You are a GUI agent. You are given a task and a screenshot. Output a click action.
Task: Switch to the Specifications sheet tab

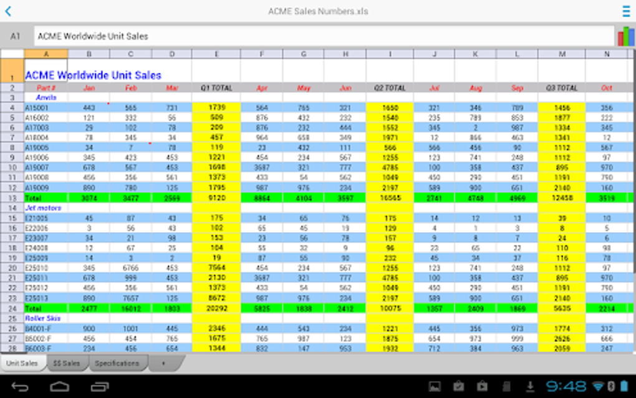coord(117,363)
